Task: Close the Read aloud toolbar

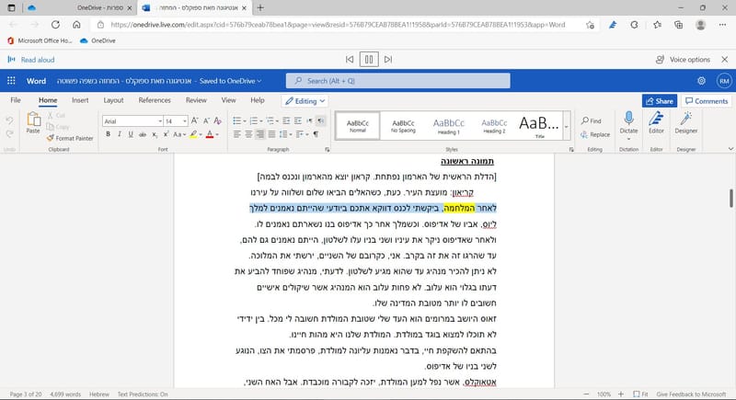Action: coord(725,60)
